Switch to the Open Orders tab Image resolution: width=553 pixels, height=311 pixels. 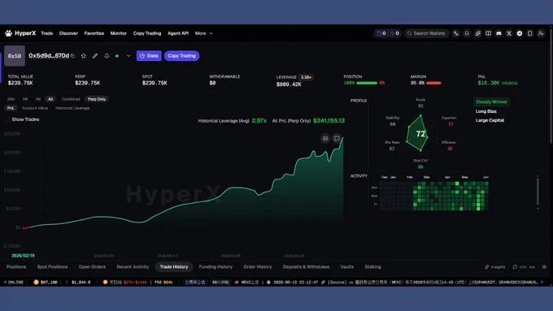click(92, 267)
